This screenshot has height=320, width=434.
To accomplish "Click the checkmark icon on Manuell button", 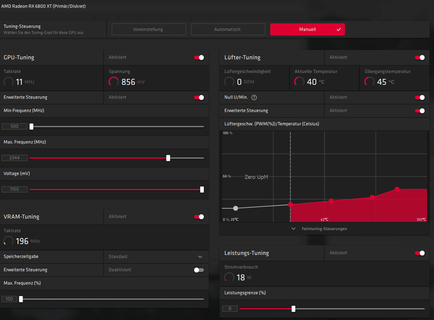I will pyautogui.click(x=339, y=29).
